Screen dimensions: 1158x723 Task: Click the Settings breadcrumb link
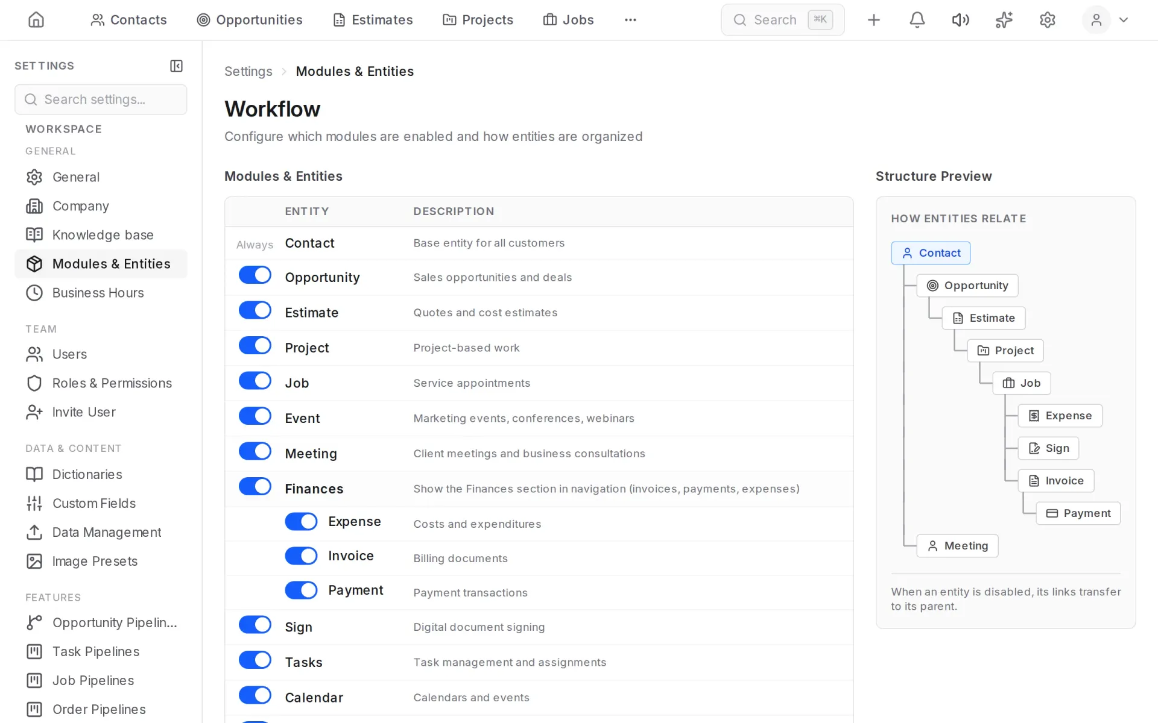tap(248, 72)
